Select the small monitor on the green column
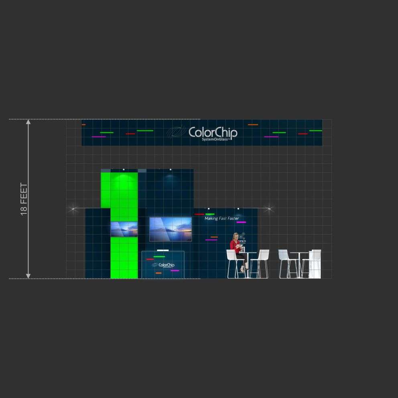 pos(124,229)
